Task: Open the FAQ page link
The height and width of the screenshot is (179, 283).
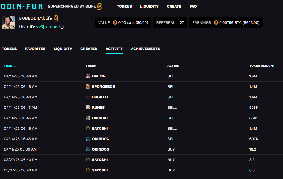Action: pyautogui.click(x=193, y=6)
